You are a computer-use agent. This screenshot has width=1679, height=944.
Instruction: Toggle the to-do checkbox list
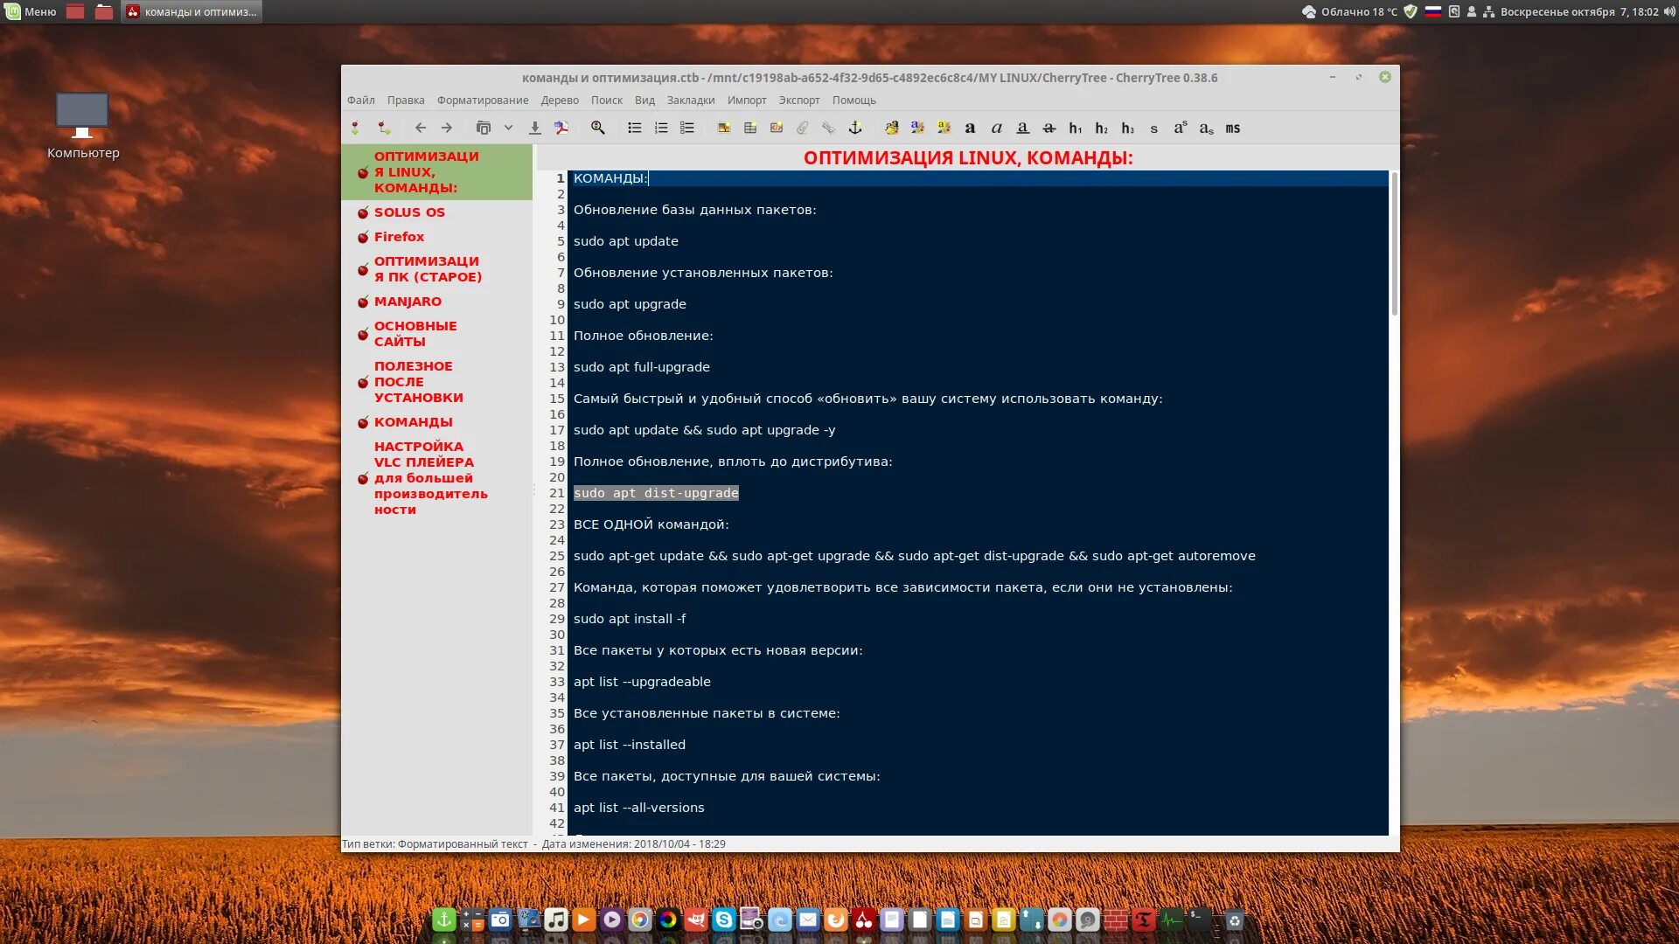click(x=687, y=128)
